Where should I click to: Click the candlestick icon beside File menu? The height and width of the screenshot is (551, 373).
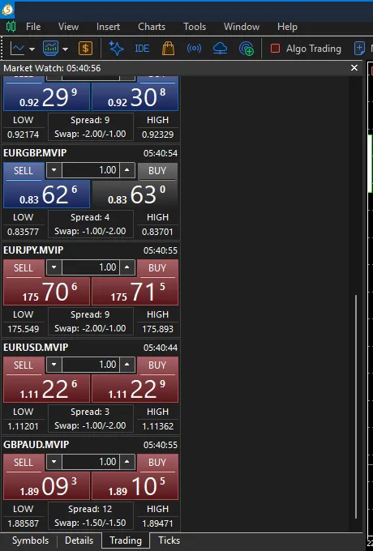pyautogui.click(x=11, y=27)
